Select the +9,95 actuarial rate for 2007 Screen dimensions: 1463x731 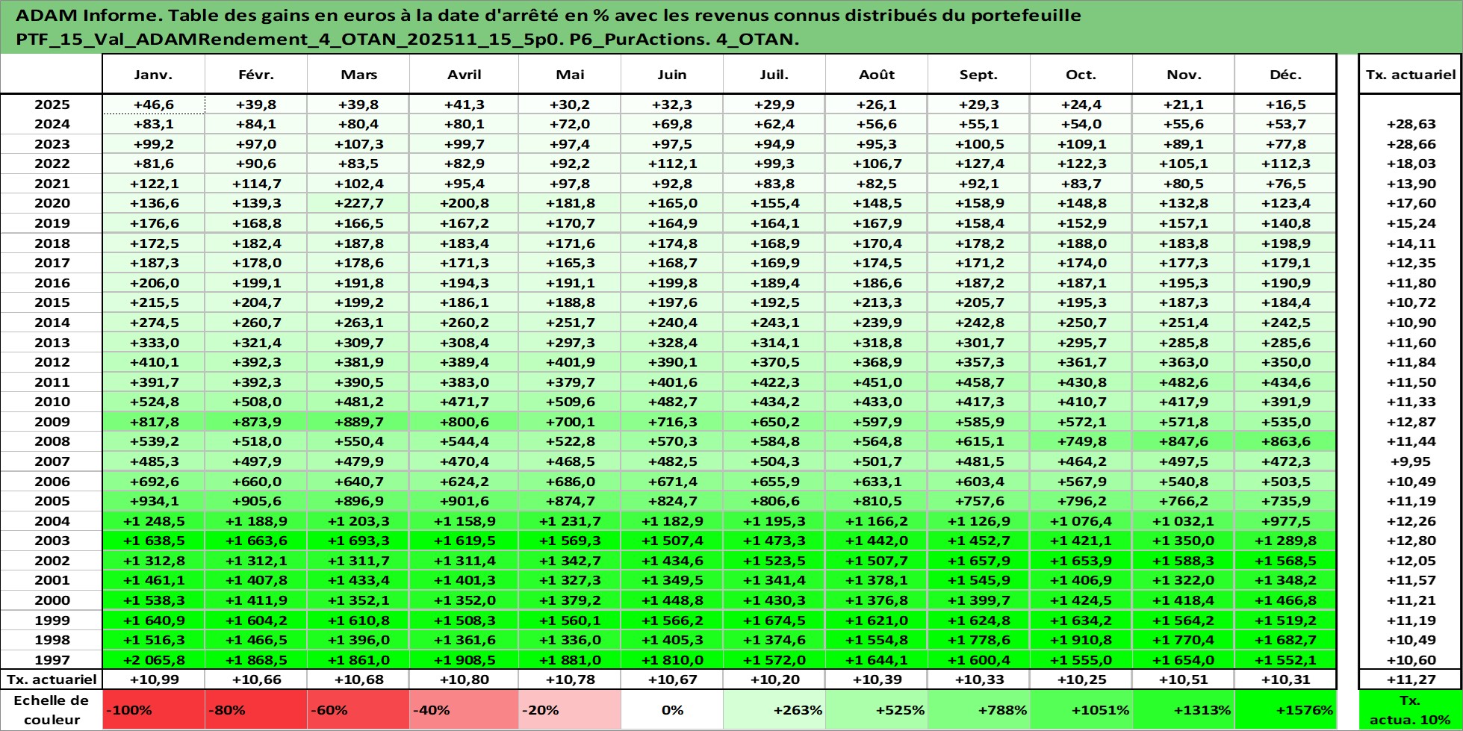[x=1410, y=461]
